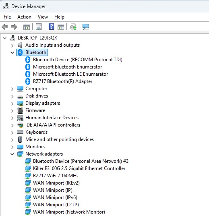The width and height of the screenshot is (209, 216).
Task: Collapse the Bluetooth category
Action: [x=12, y=52]
